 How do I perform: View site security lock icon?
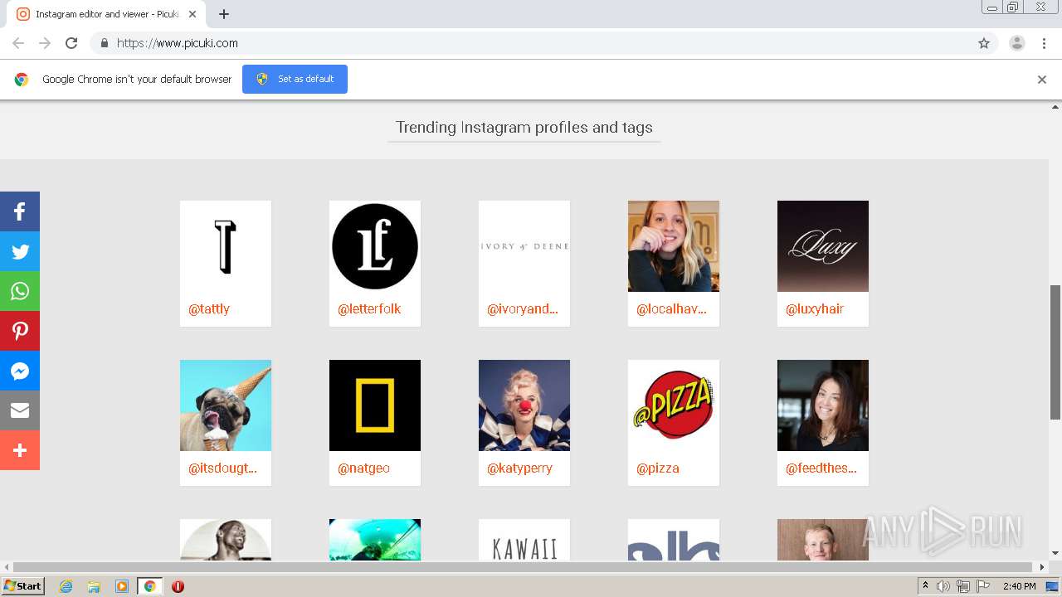point(104,43)
